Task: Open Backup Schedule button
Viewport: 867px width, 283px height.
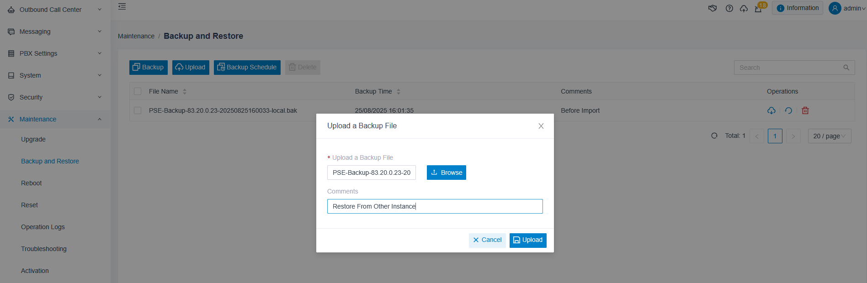Action: (247, 68)
